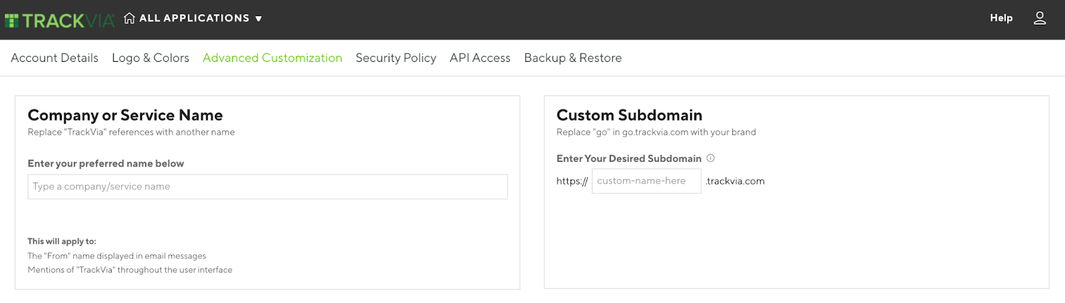The height and width of the screenshot is (303, 1065).
Task: Click the custom-name-here subdomain field
Action: tap(646, 180)
